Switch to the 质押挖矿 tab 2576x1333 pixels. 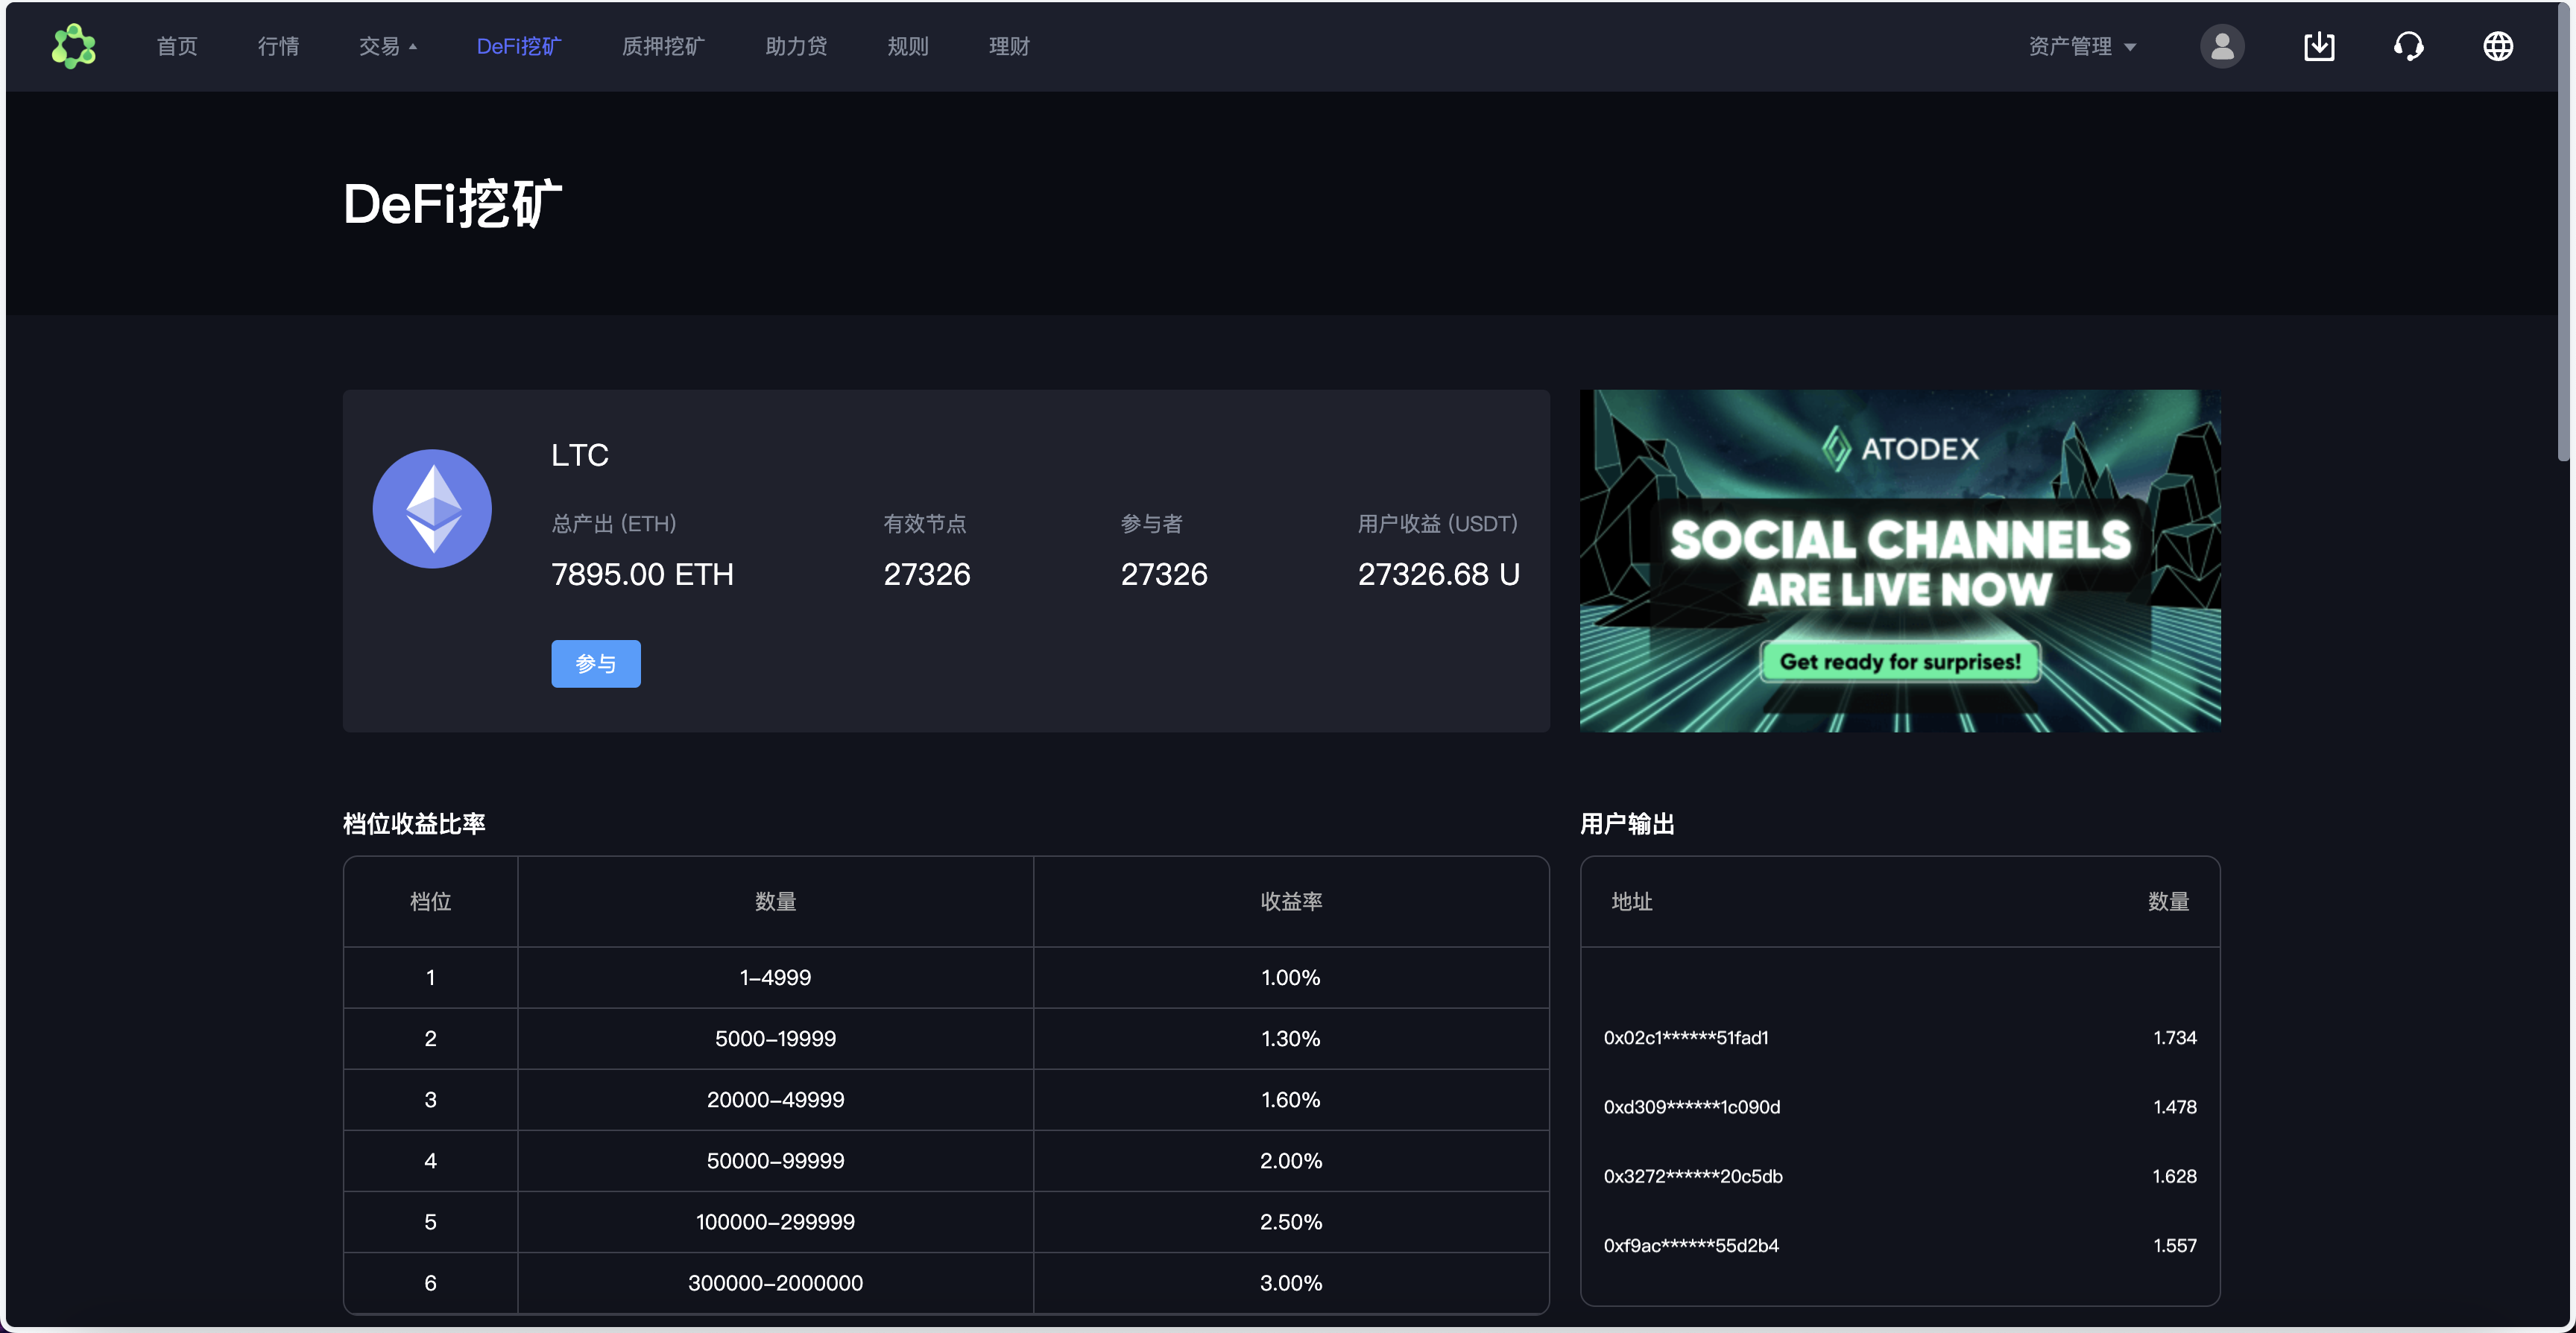pos(663,46)
